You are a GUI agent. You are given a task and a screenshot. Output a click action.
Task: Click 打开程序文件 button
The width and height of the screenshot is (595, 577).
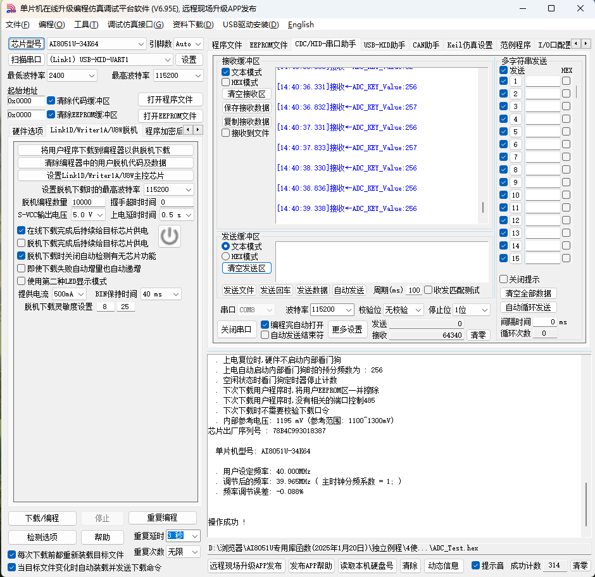click(170, 99)
